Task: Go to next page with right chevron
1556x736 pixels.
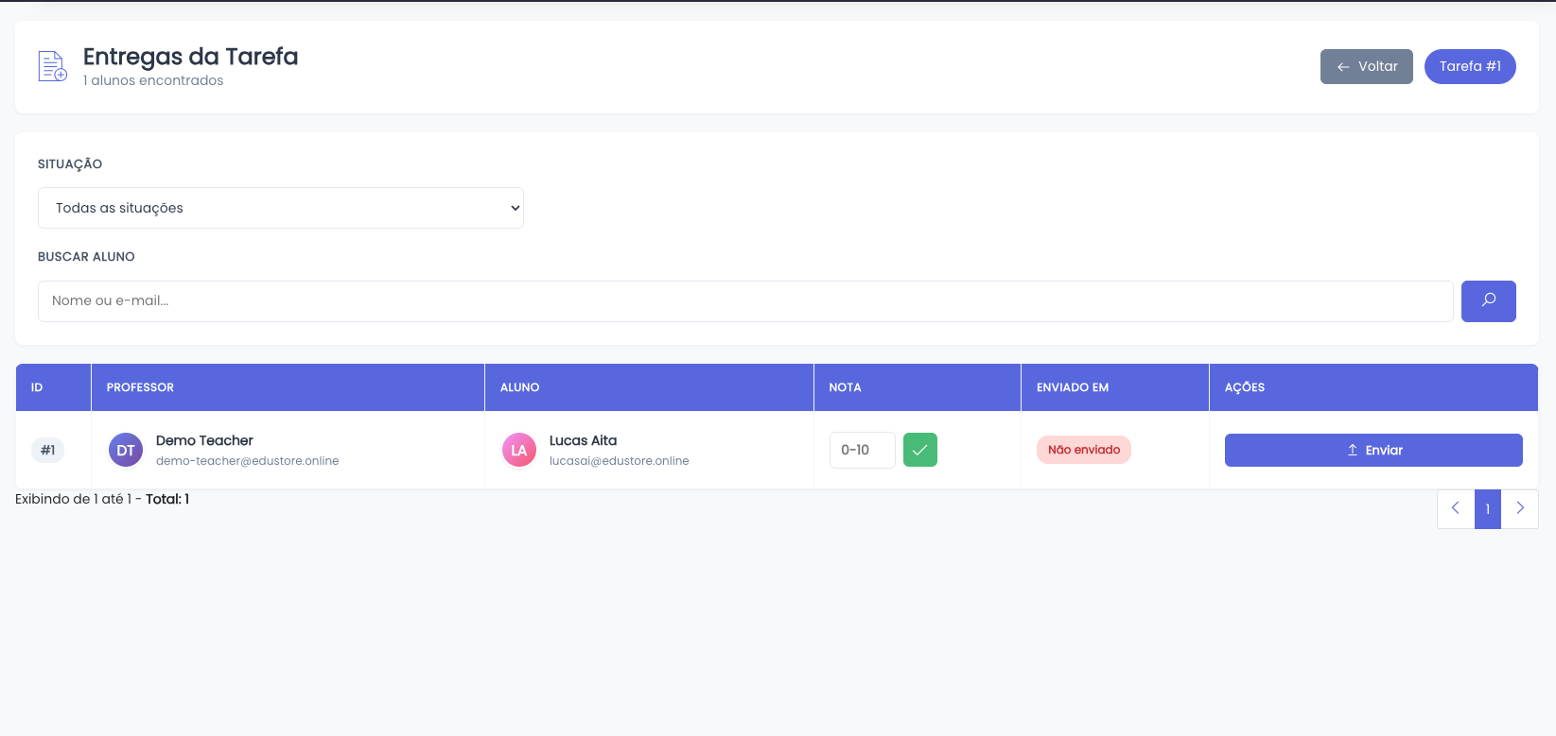Action: click(x=1519, y=509)
